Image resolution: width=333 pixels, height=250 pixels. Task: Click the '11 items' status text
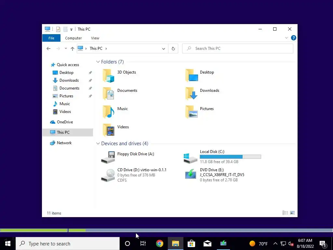click(54, 213)
